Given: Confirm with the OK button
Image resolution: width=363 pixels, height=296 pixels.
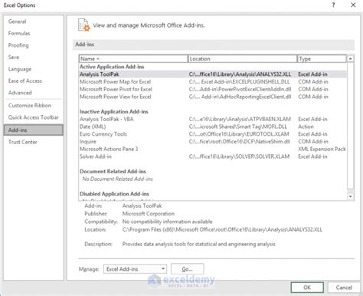Looking at the screenshot, I should tap(307, 288).
